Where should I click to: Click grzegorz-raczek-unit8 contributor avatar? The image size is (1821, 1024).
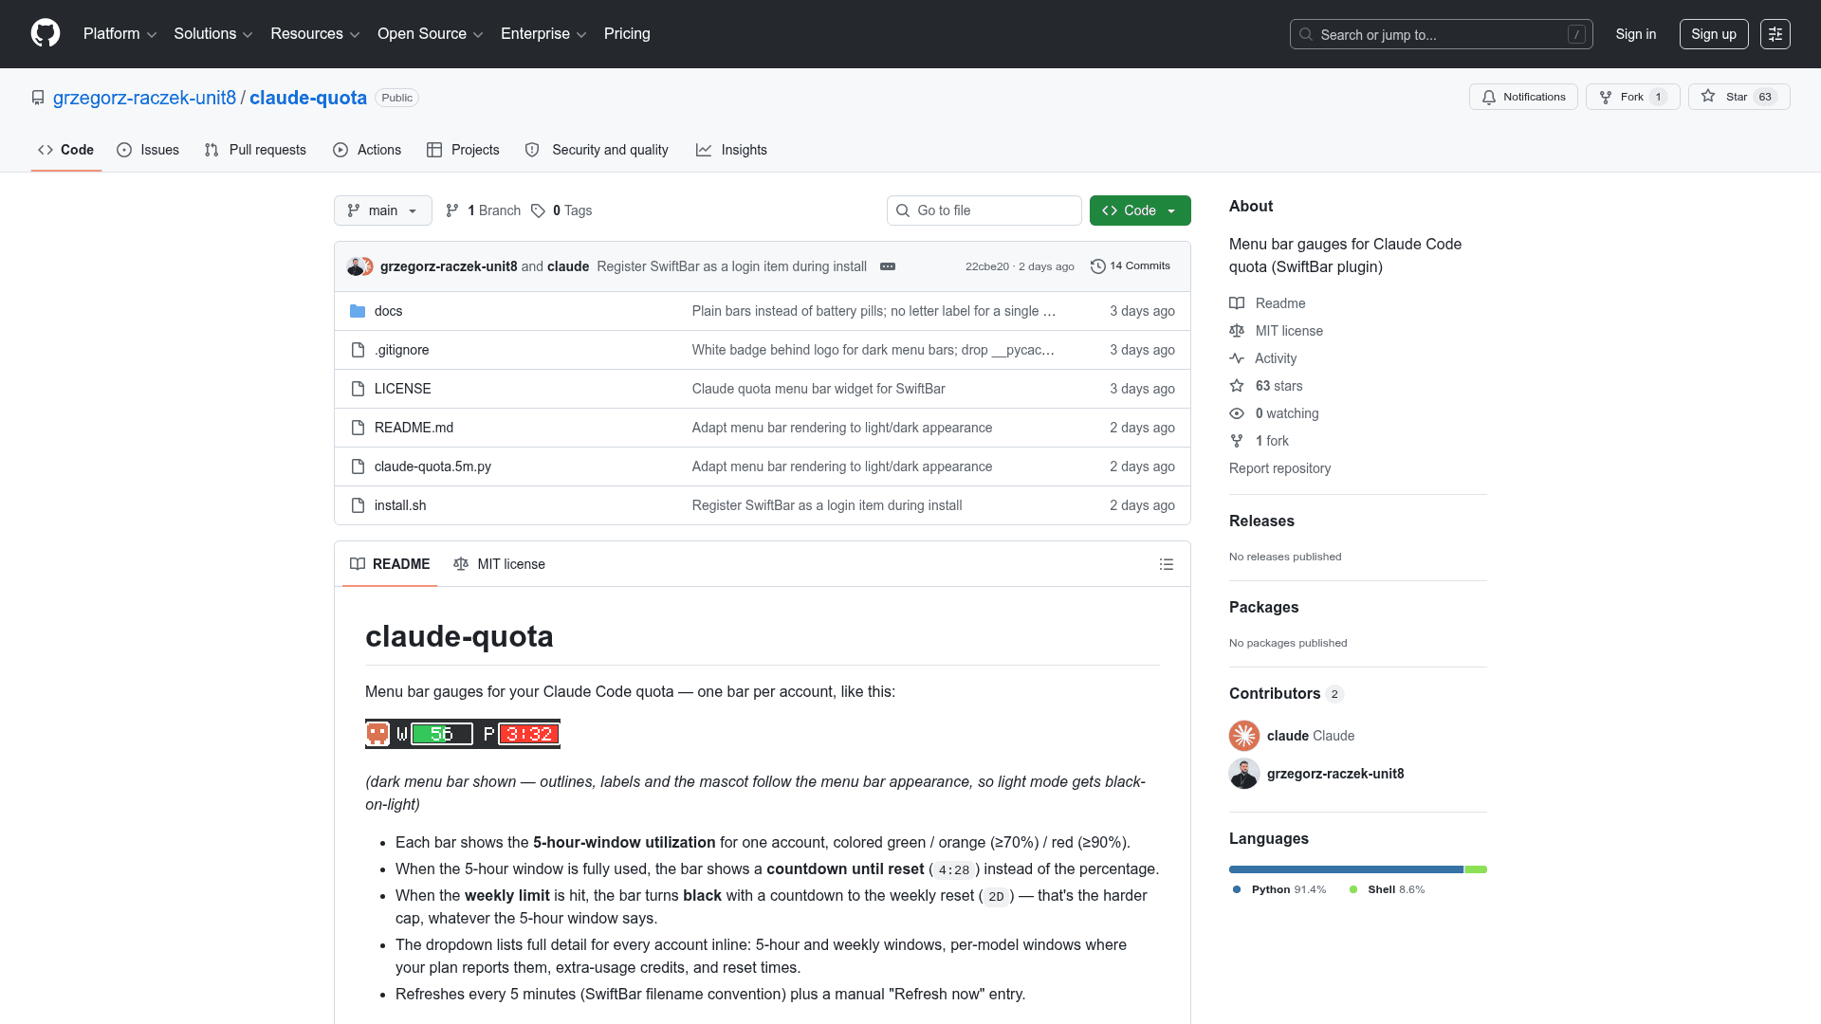1244,774
